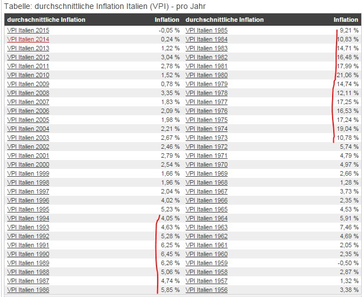Open the VPI Italien 1986 link

tap(28, 290)
